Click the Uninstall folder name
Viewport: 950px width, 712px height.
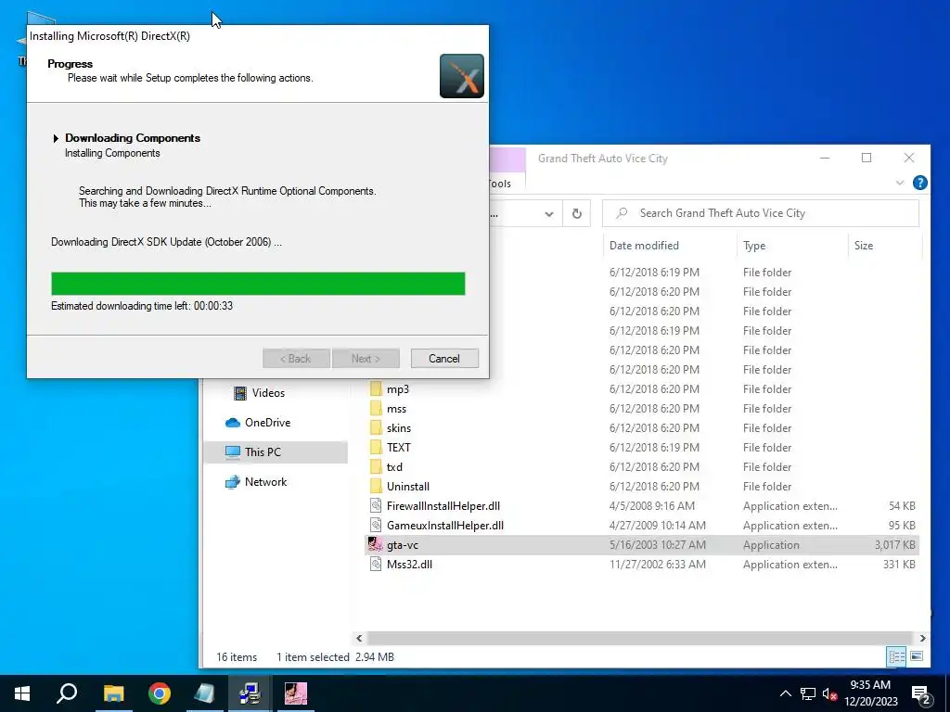click(x=408, y=486)
